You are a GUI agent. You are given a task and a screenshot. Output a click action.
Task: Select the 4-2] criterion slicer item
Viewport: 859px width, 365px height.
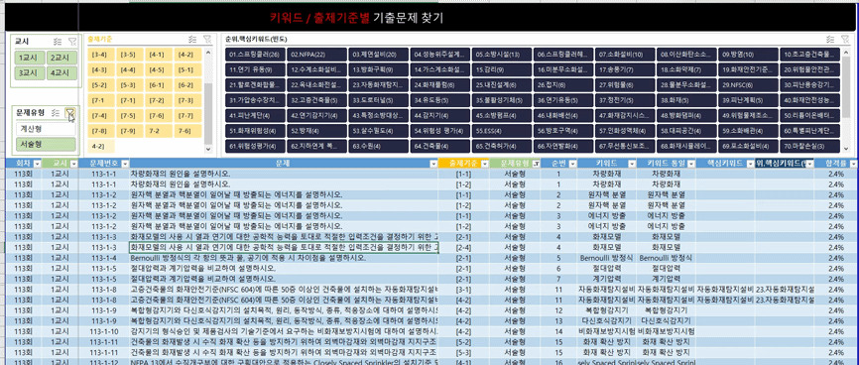click(100, 147)
